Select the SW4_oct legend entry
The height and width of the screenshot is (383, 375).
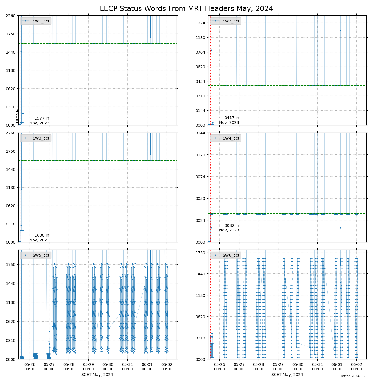coord(231,138)
